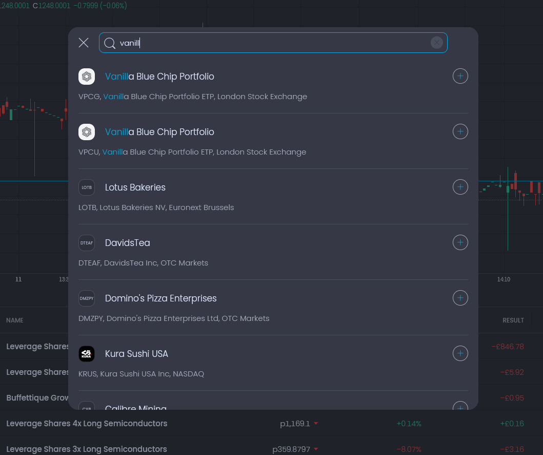This screenshot has width=543, height=455.
Task: Sort by the NAME column header
Action: tap(14, 320)
